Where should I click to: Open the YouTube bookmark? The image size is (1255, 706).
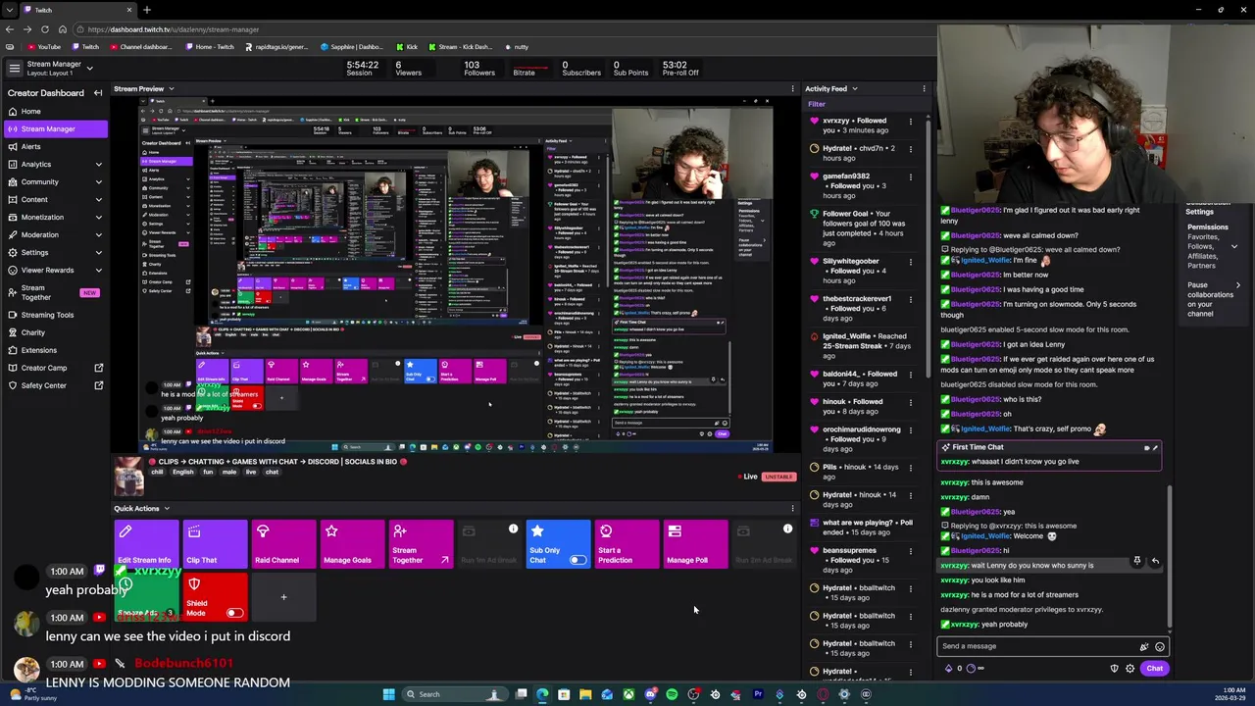coord(44,46)
